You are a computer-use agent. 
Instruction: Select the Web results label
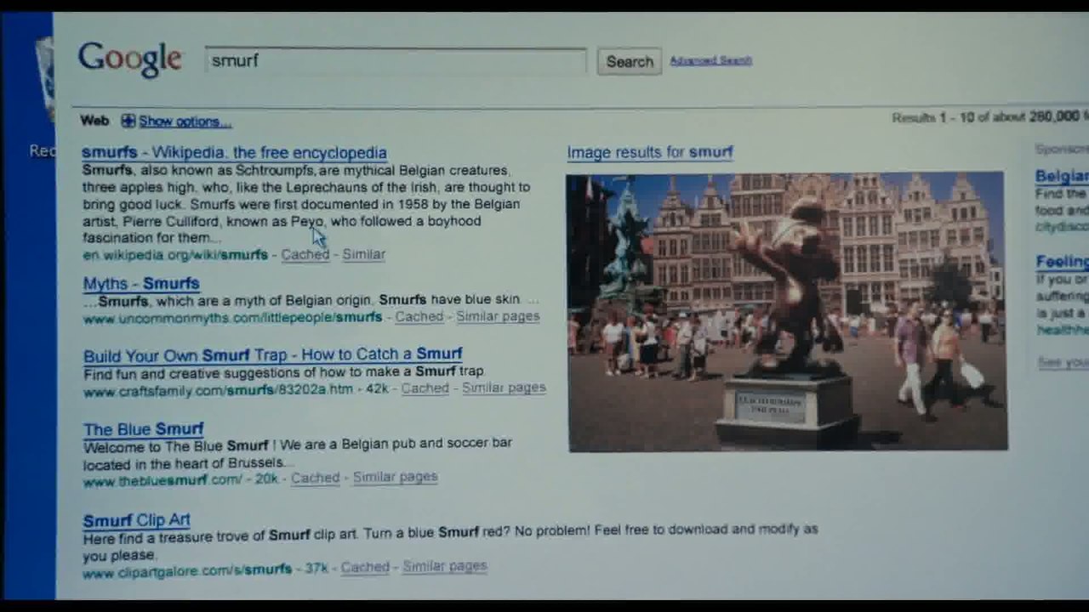point(94,121)
